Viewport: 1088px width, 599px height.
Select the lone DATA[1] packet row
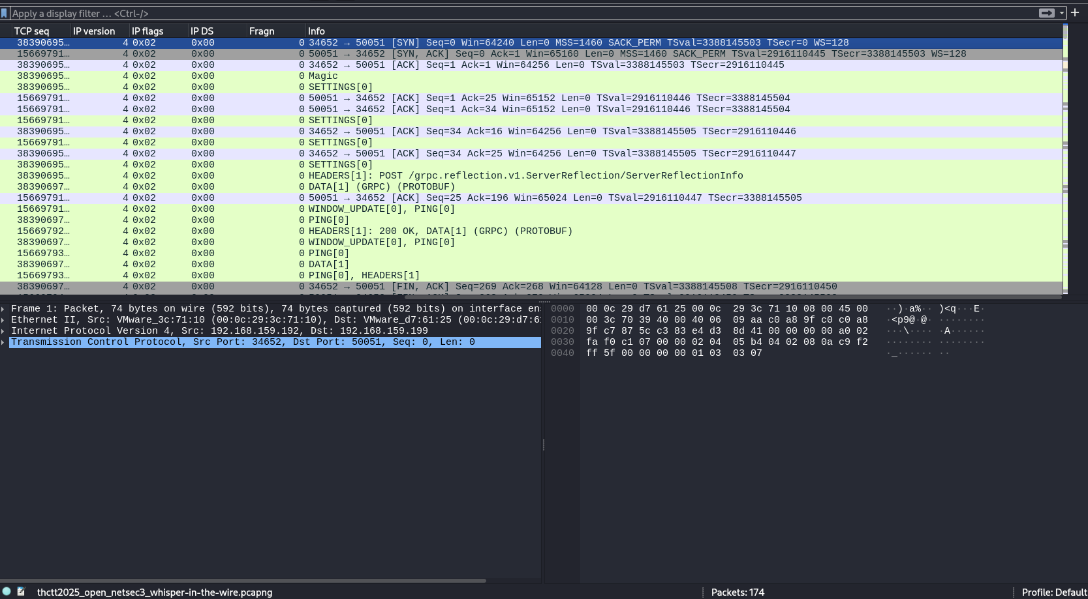[x=531, y=264]
